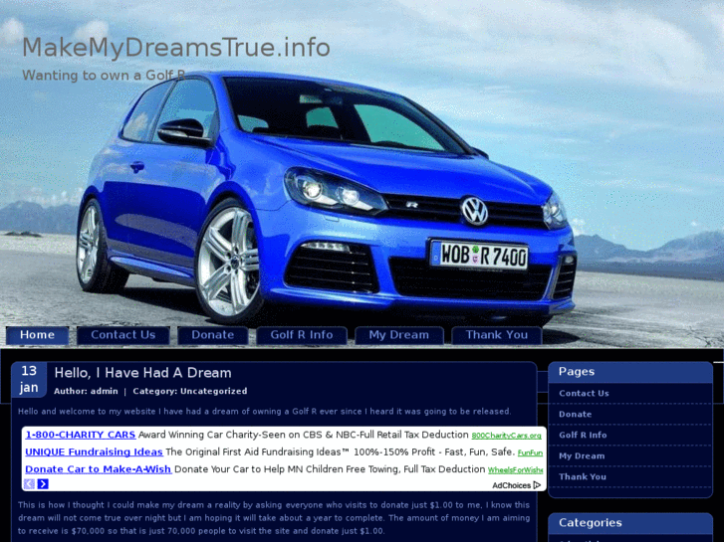Viewport: 724px width, 542px height.
Task: Click the ad previous arrow icon
Action: (x=29, y=484)
